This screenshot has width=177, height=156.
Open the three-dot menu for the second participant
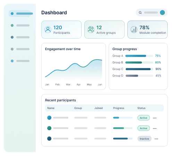pyautogui.click(x=154, y=128)
